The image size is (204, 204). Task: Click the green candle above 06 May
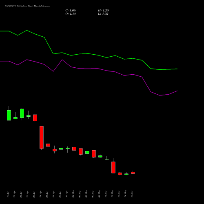pyautogui.click(x=87, y=152)
